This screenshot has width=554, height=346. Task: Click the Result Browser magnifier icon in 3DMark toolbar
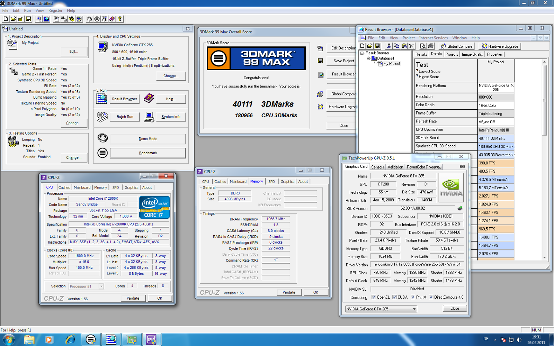(x=46, y=19)
